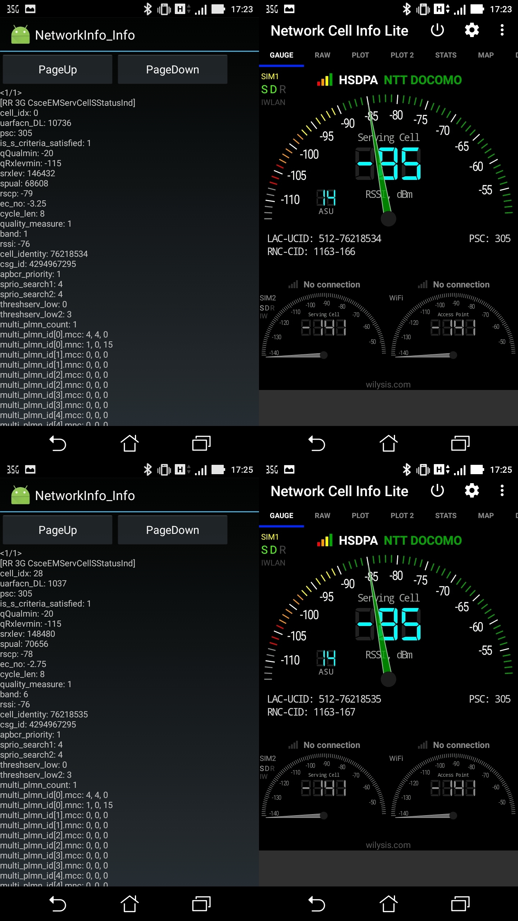
Task: Select the STATS tab on the 17:23 screen
Action: tap(445, 55)
